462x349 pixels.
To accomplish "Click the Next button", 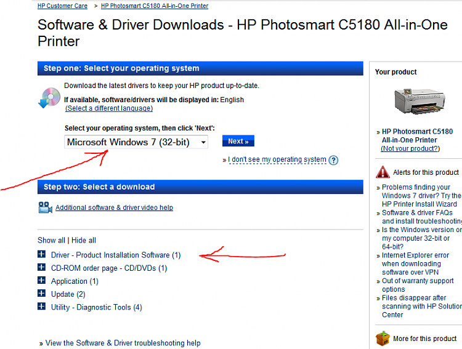I will tap(238, 141).
